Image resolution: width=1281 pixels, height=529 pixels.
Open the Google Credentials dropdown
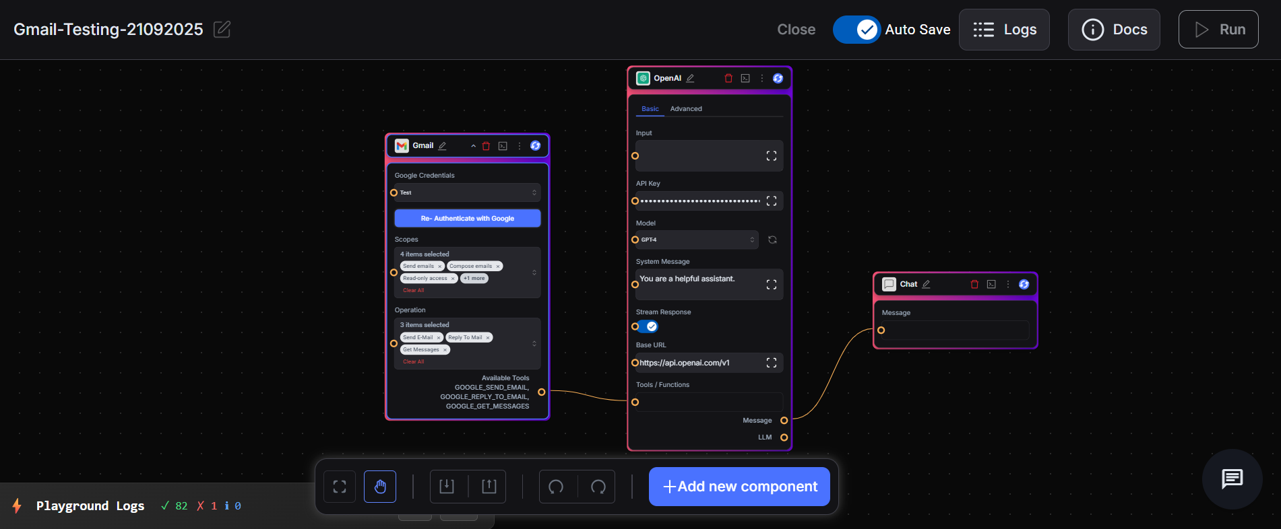pyautogui.click(x=467, y=192)
